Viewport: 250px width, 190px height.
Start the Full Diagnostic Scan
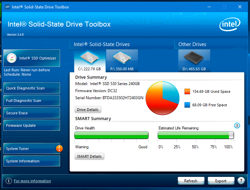32,101
